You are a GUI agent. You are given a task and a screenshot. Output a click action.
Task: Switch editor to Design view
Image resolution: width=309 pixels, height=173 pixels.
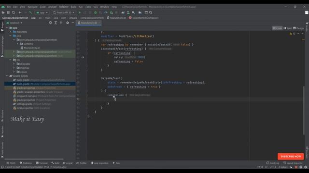coord(298,28)
